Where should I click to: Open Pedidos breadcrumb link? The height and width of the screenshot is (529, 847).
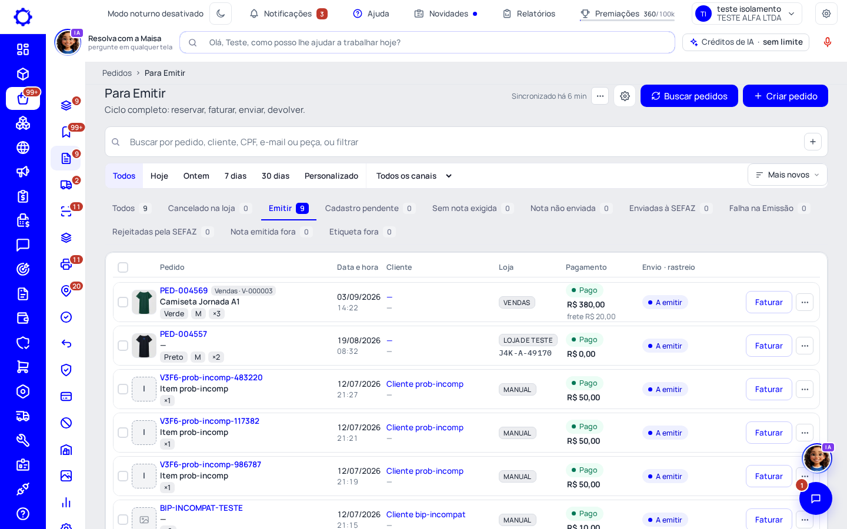117,73
